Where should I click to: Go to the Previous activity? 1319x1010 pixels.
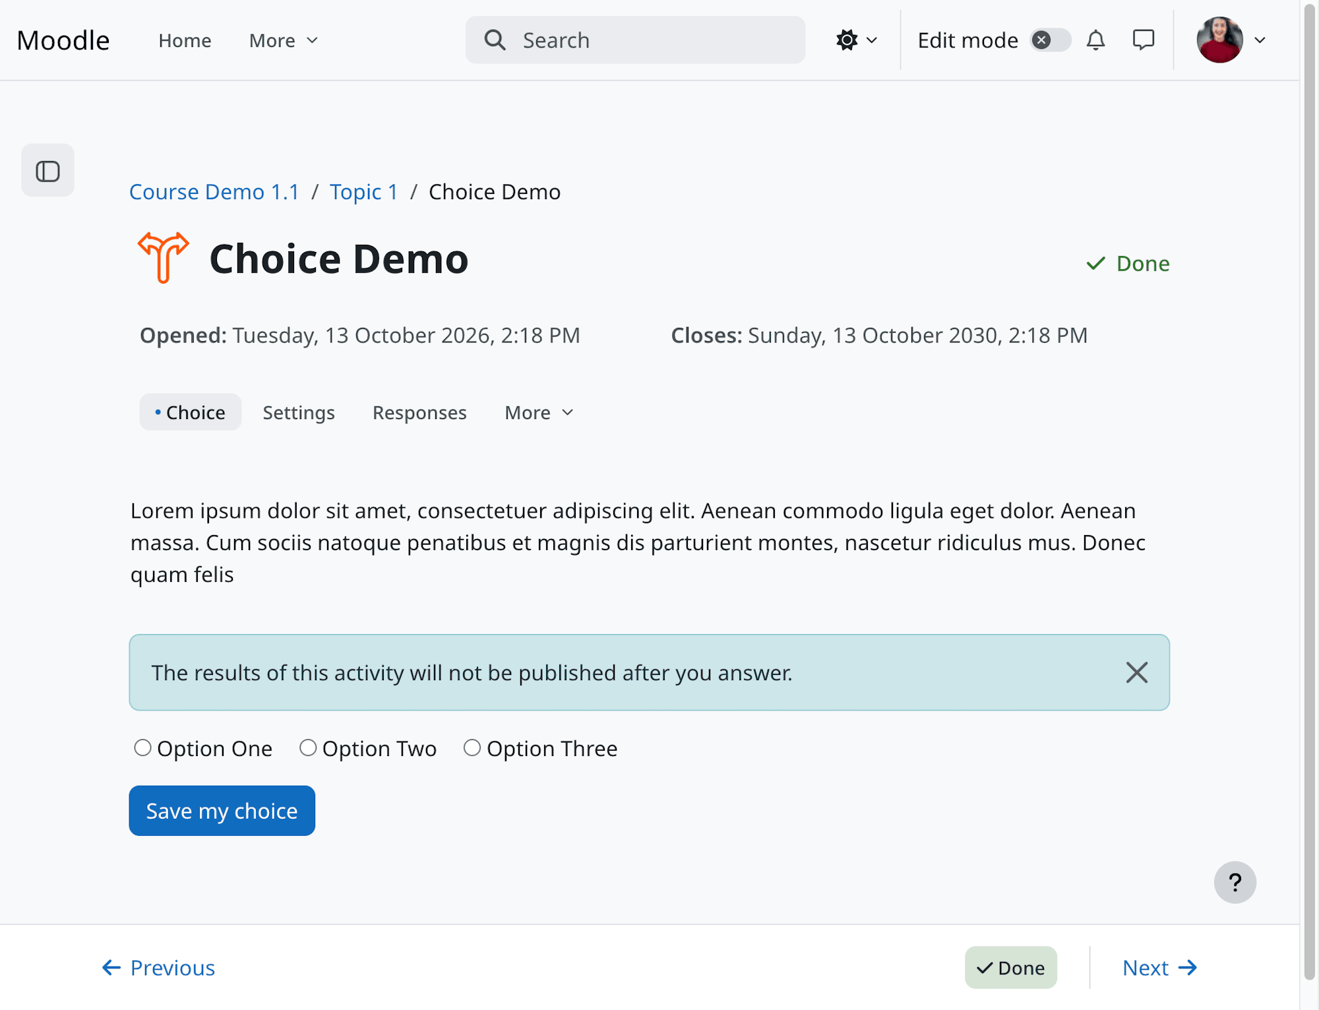tap(158, 968)
